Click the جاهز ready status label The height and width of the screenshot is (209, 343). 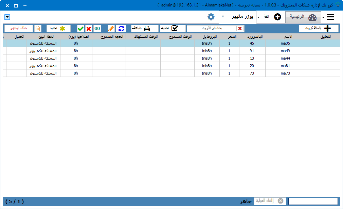(246, 202)
